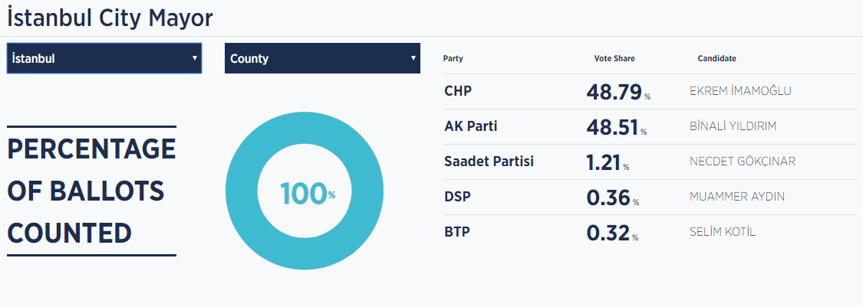The width and height of the screenshot is (863, 307).
Task: Click the BTP party name
Action: (x=457, y=231)
